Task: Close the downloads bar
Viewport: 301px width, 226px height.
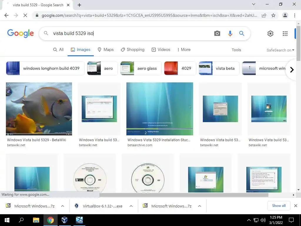Action: click(296, 206)
